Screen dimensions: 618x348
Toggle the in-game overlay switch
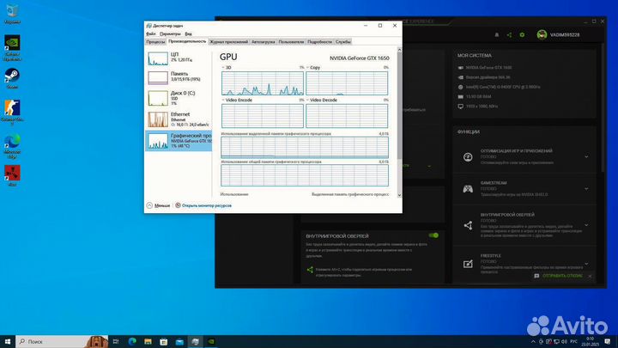click(x=433, y=235)
